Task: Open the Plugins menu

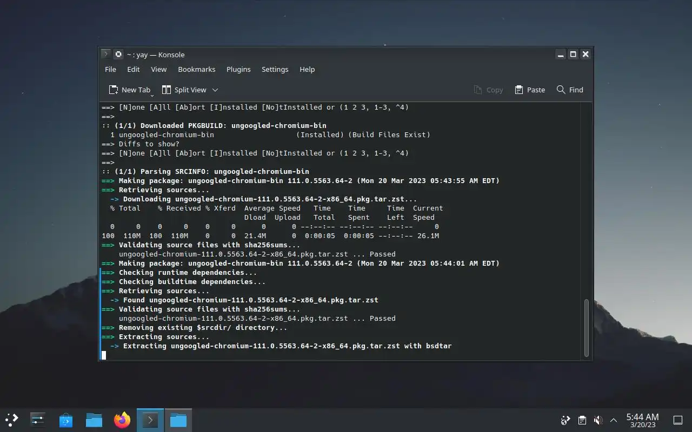Action: (238, 69)
